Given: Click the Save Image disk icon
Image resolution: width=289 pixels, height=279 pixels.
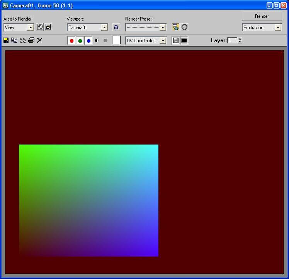Looking at the screenshot, I should tap(6, 40).
